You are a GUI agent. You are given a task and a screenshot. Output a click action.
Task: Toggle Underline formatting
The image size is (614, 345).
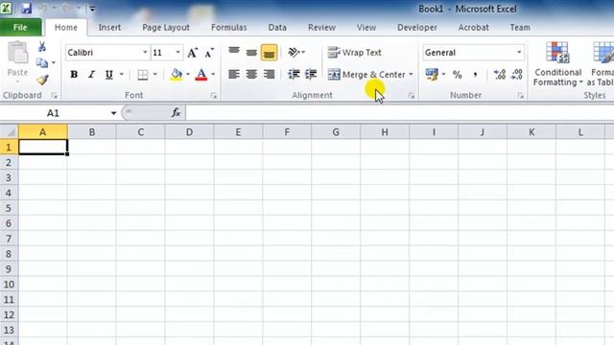[x=108, y=75]
